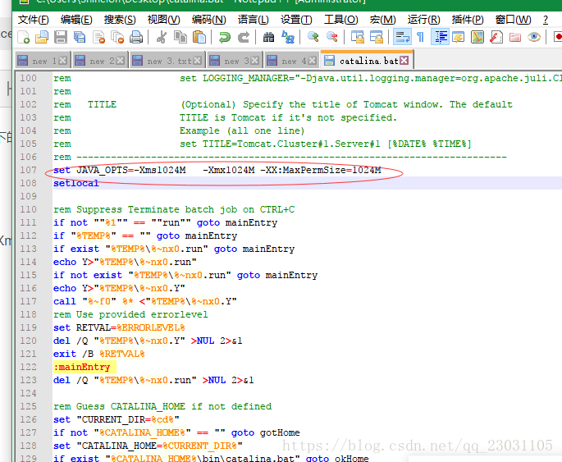
Task: Click the Close All toolbar icon
Action: coord(117,37)
